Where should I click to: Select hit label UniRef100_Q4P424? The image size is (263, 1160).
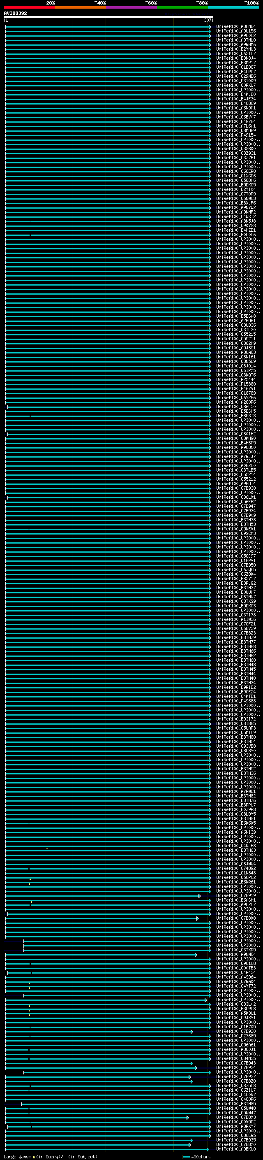point(236,973)
